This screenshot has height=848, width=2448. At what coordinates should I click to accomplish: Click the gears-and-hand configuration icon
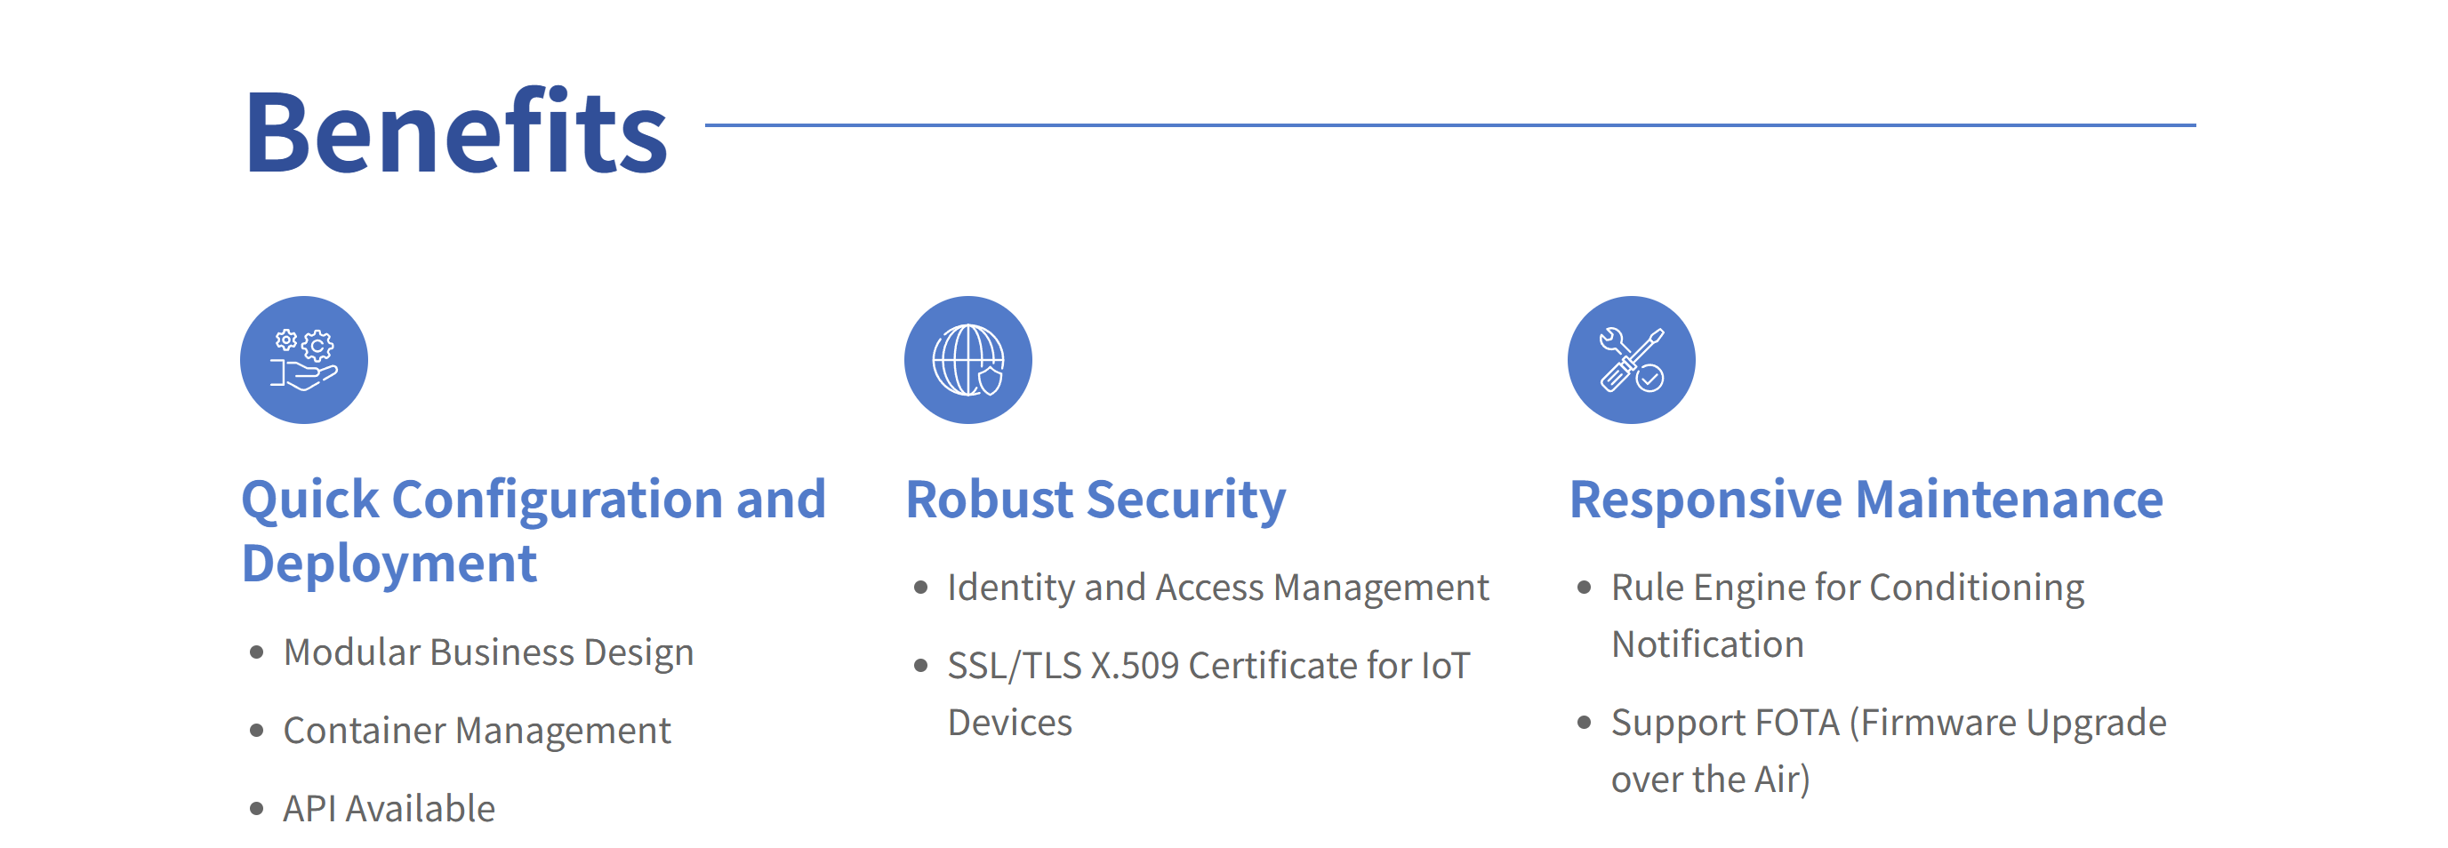coord(304,360)
